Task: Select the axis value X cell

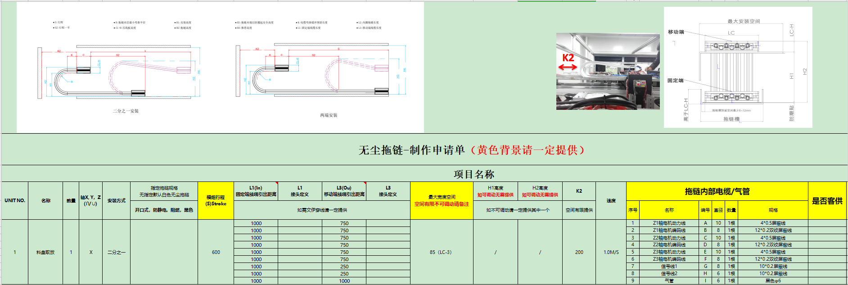Action: [90, 252]
